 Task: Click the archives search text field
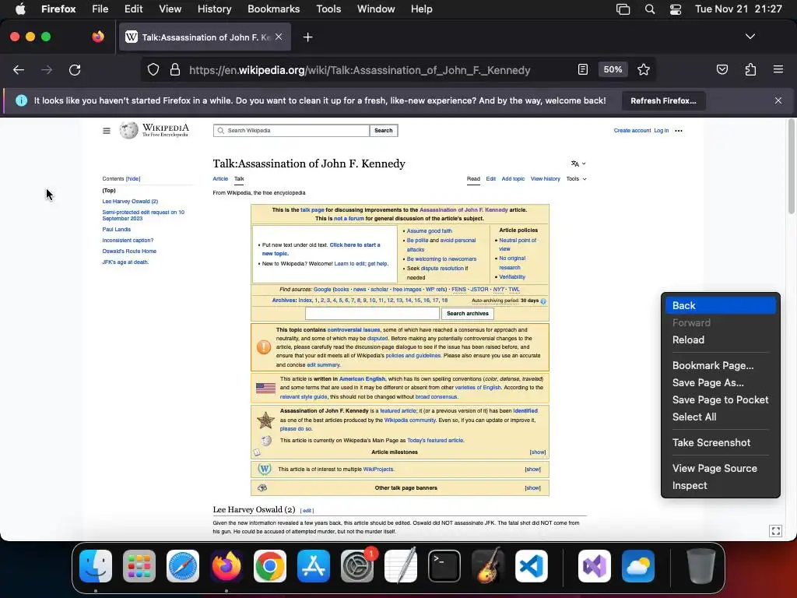point(372,314)
